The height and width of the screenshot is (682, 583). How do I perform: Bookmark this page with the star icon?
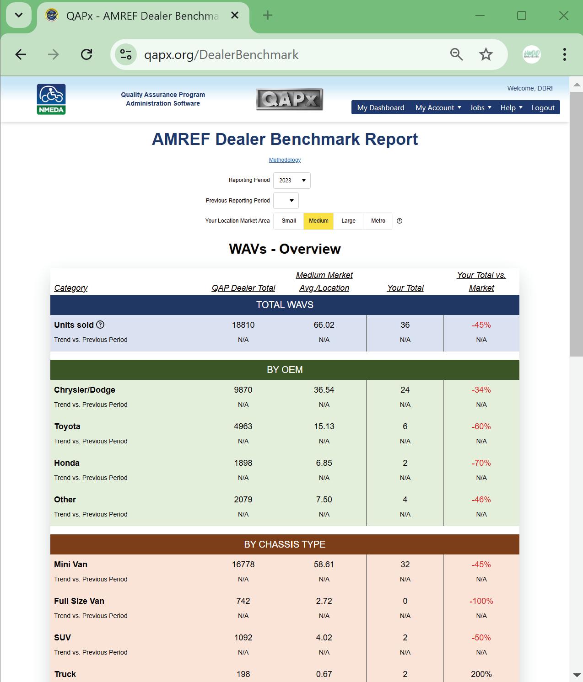tap(486, 54)
